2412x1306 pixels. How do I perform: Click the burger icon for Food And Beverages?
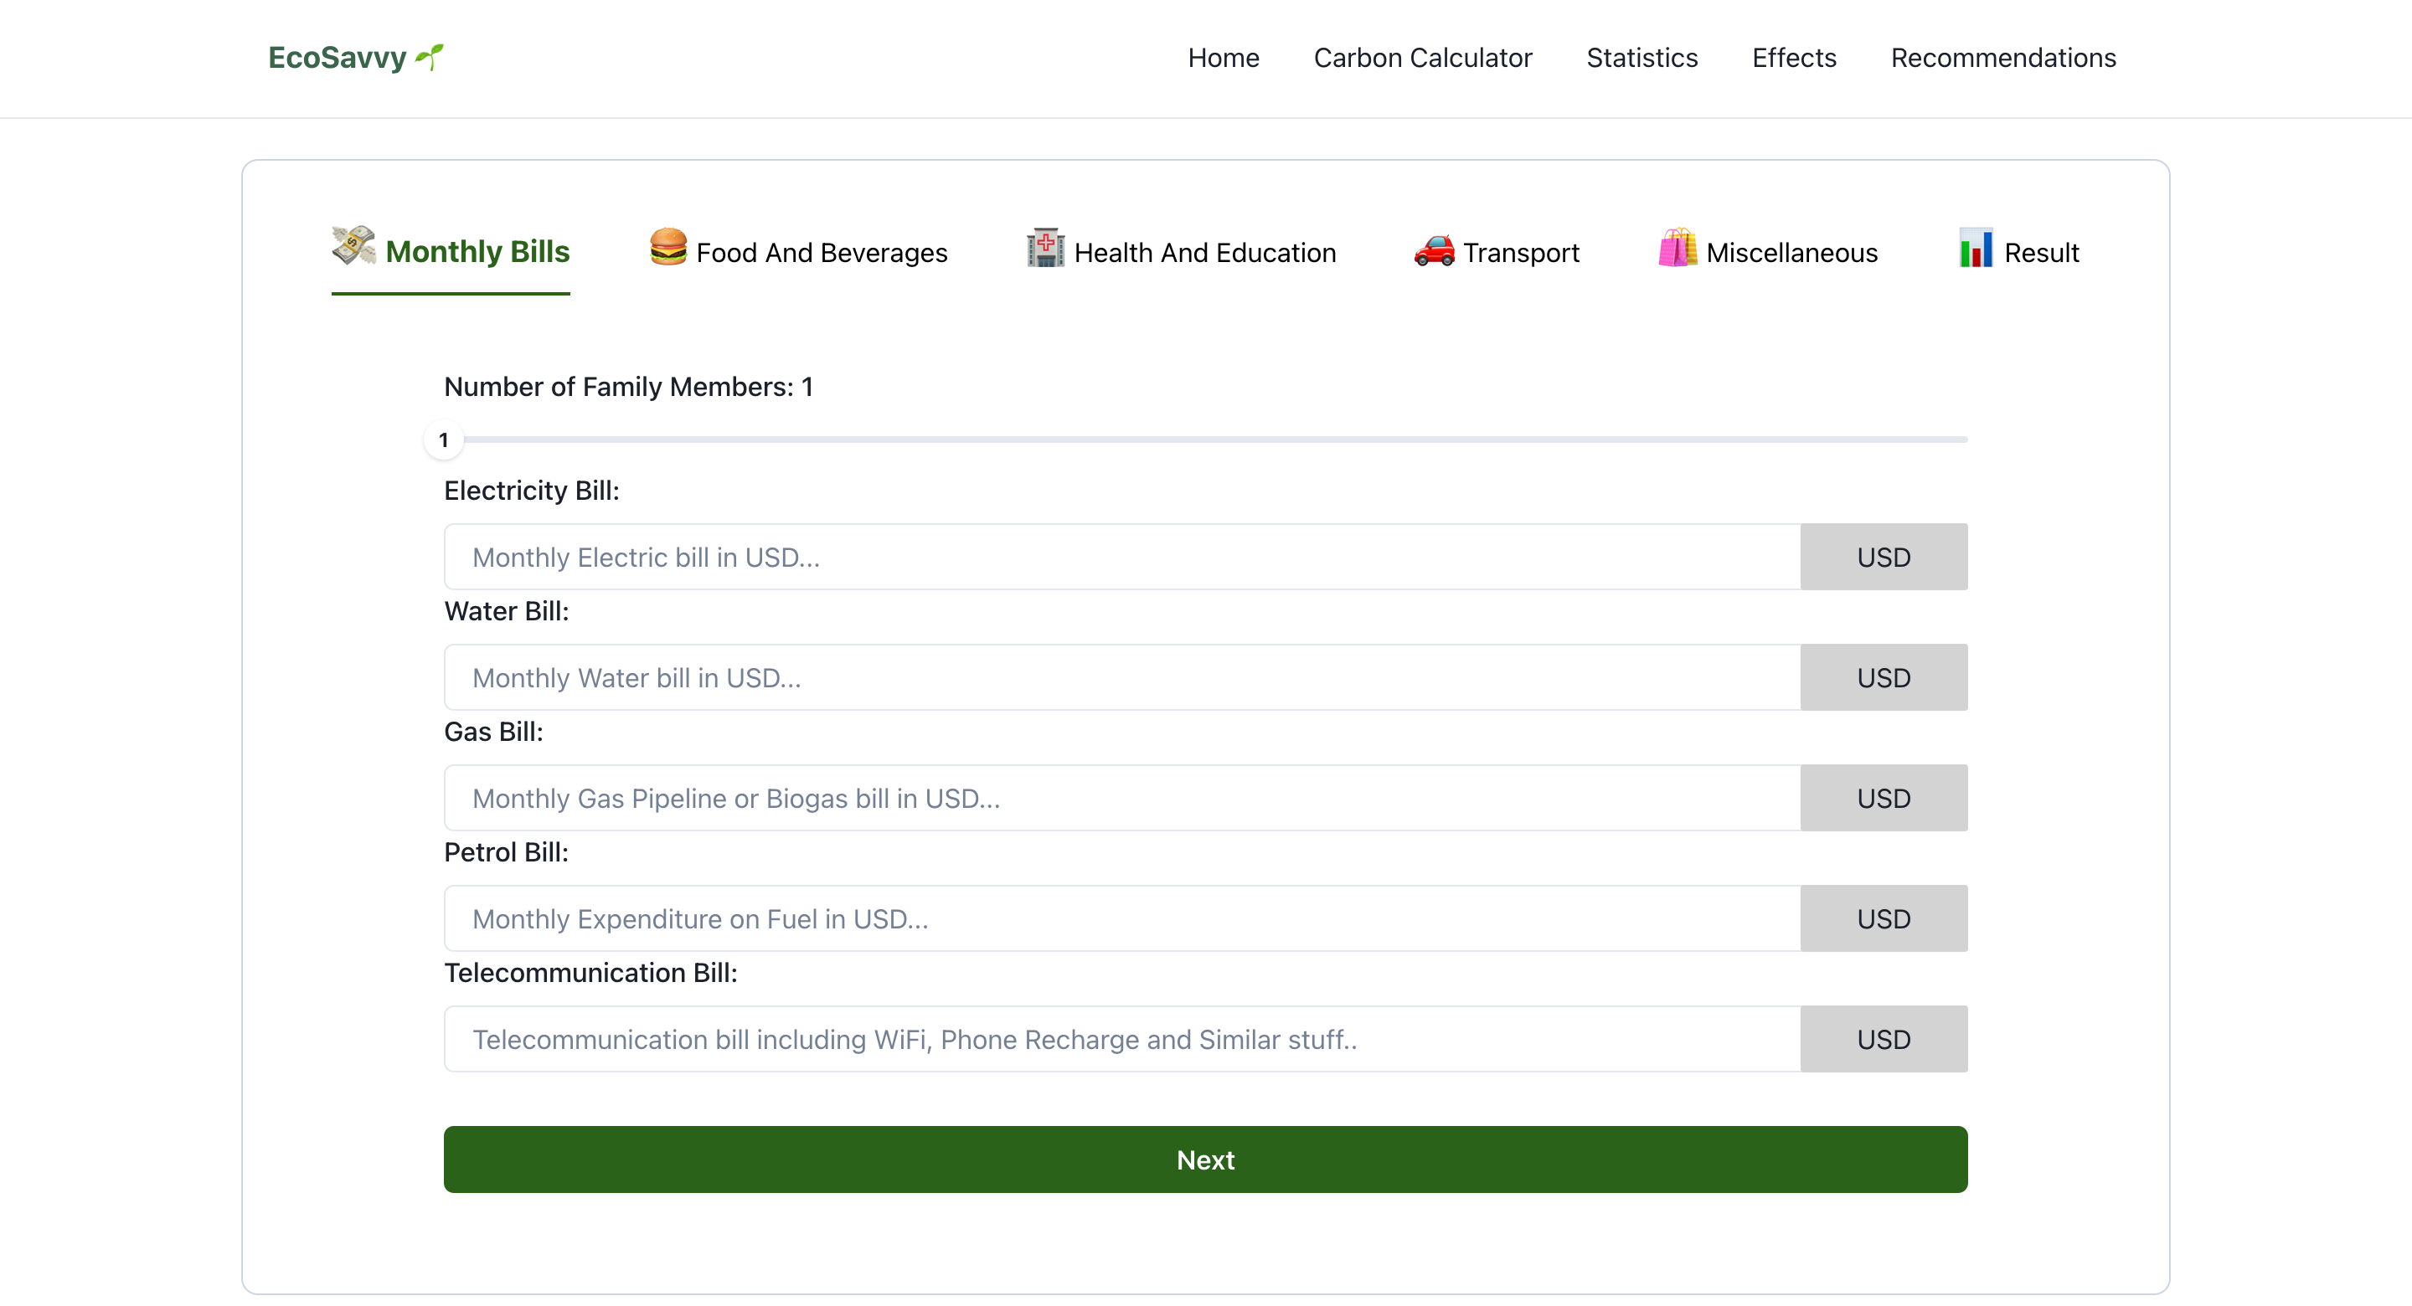[x=667, y=248]
